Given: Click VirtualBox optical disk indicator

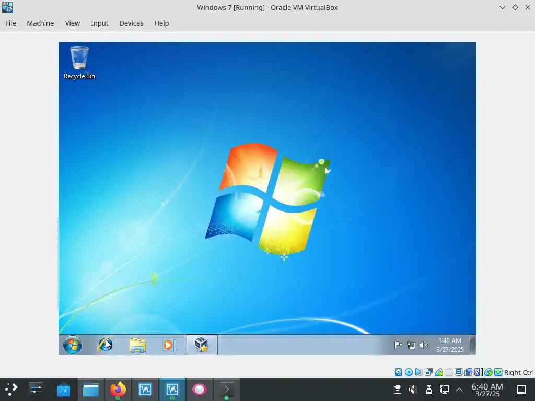Looking at the screenshot, I should [409, 372].
